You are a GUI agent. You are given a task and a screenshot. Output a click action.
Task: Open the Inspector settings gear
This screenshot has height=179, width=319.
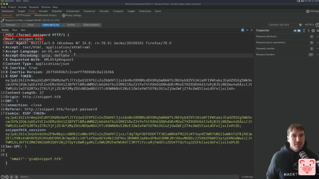(x=313, y=31)
